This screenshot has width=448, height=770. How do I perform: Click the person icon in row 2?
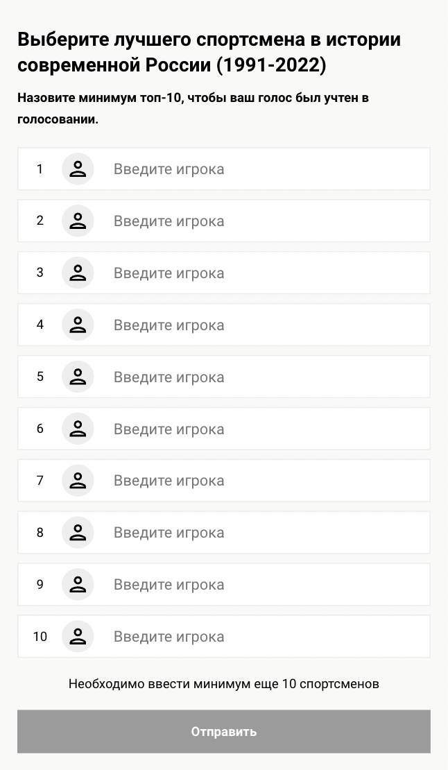[x=78, y=221]
